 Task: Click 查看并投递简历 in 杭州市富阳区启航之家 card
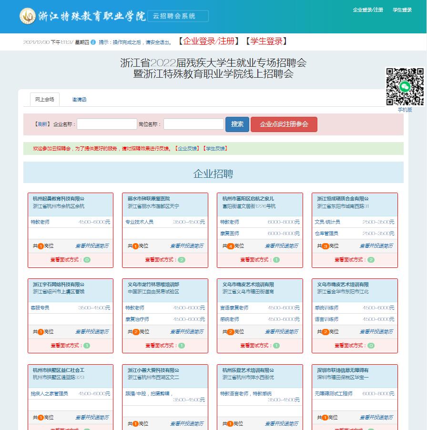pyautogui.click(x=282, y=246)
